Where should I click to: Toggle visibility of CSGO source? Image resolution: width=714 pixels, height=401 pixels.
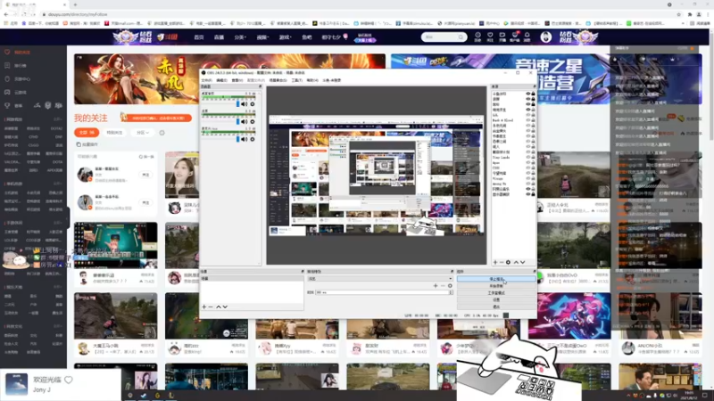(x=528, y=168)
